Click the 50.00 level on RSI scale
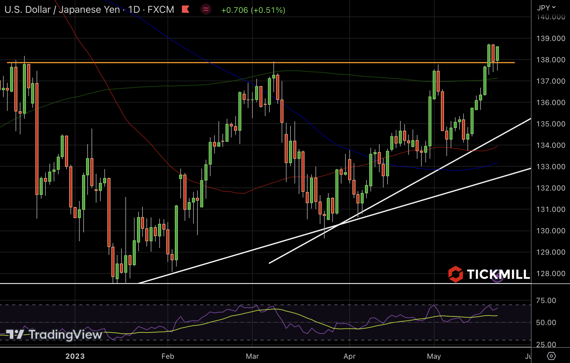 pos(546,322)
